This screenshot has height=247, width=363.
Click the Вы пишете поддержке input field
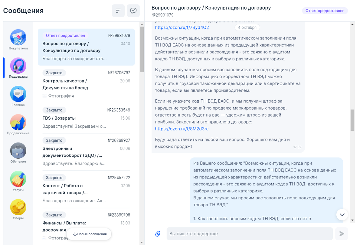click(251, 233)
